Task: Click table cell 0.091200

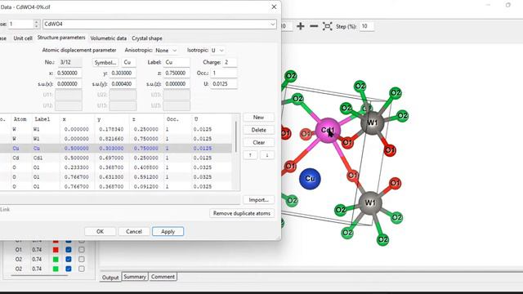Action: tap(146, 187)
